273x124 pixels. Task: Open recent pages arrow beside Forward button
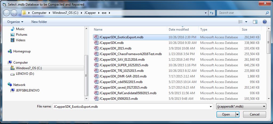19,13
